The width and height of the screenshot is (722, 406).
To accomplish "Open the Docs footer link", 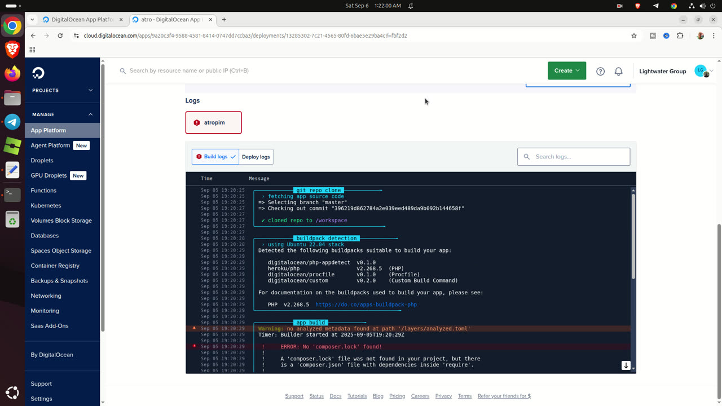I will [336, 396].
